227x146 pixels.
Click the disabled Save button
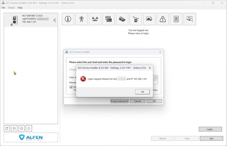click(x=187, y=138)
